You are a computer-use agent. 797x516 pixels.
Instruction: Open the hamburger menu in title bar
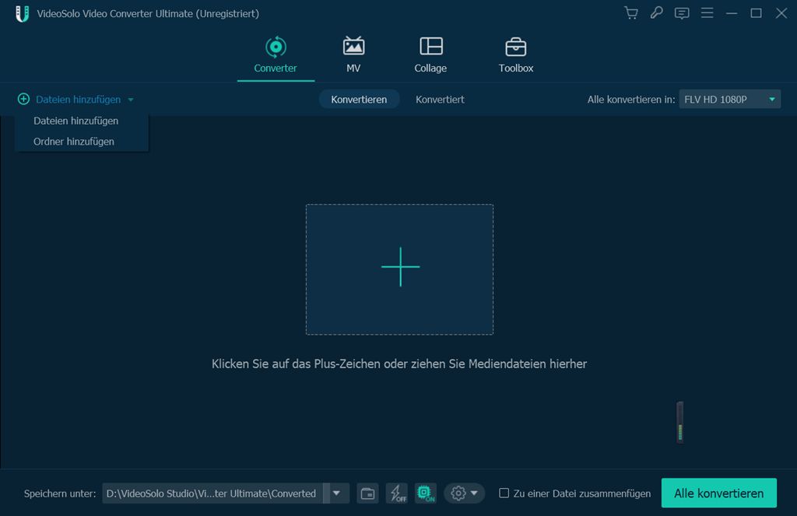707,13
